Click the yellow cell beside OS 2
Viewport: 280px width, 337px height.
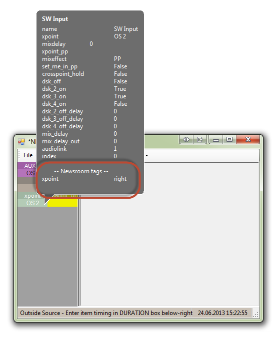point(62,203)
